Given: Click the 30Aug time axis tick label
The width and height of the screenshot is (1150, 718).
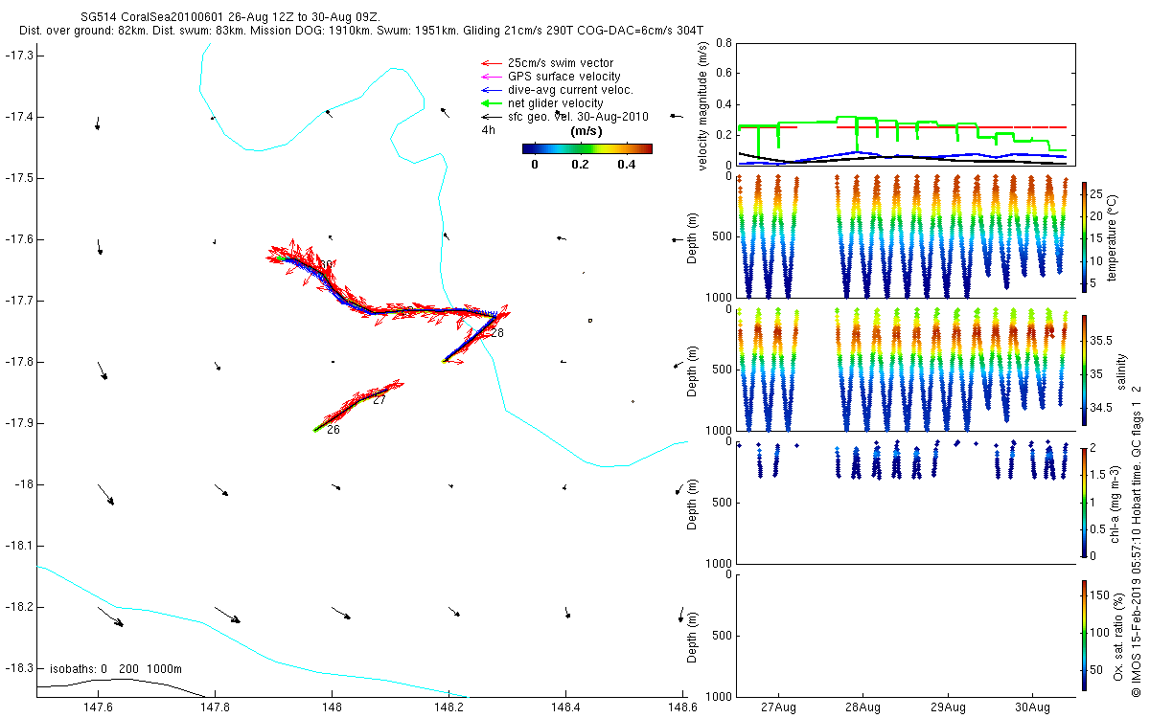Looking at the screenshot, I should (1032, 708).
